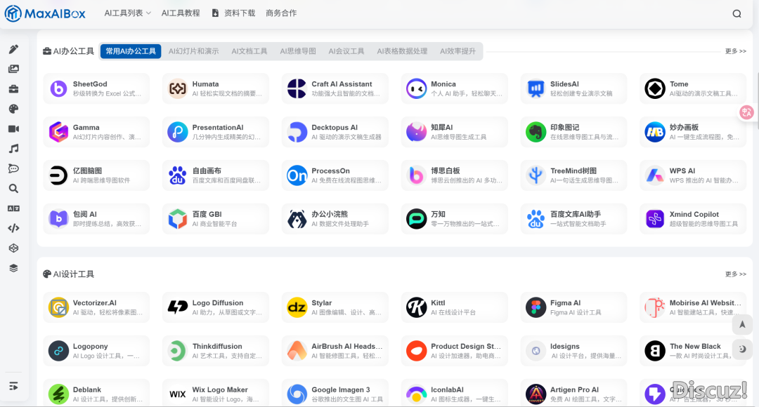
Task: Open the Kittl design platform card
Action: point(455,307)
